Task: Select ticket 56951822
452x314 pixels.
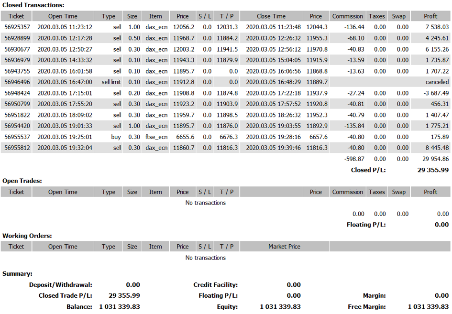Action: click(x=17, y=115)
